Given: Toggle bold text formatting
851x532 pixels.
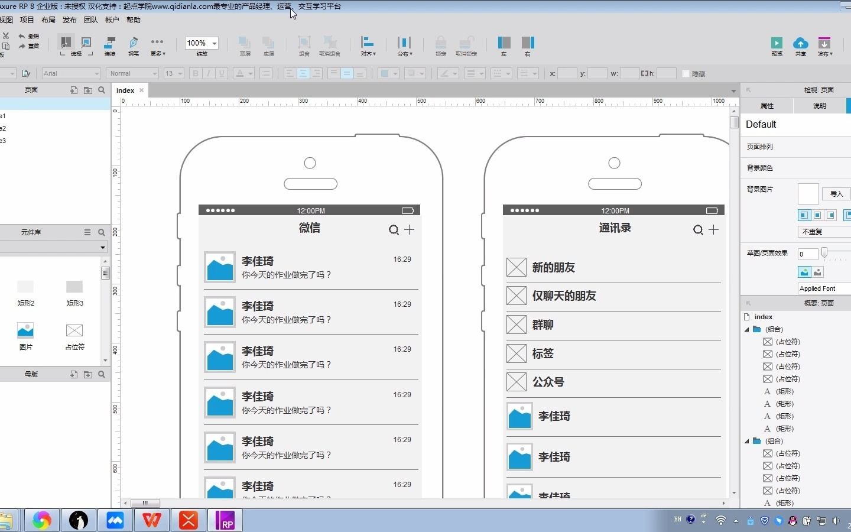Looking at the screenshot, I should [195, 73].
